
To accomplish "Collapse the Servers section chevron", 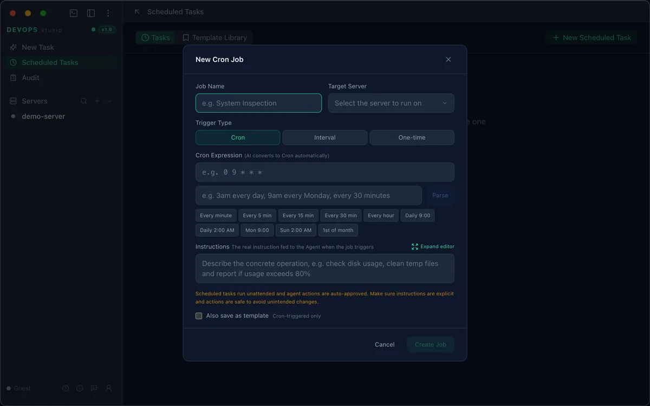I will [110, 101].
